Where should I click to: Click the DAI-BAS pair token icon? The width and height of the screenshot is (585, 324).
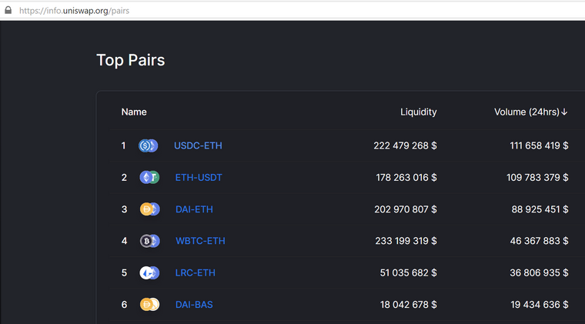(x=149, y=305)
